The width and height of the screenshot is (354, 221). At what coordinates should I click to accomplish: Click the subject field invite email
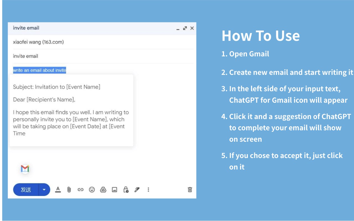103,56
